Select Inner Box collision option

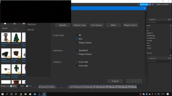77,66
